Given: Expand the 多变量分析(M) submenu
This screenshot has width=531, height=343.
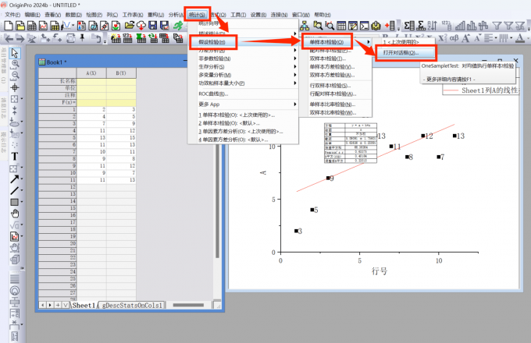Looking at the screenshot, I should tap(244, 75).
